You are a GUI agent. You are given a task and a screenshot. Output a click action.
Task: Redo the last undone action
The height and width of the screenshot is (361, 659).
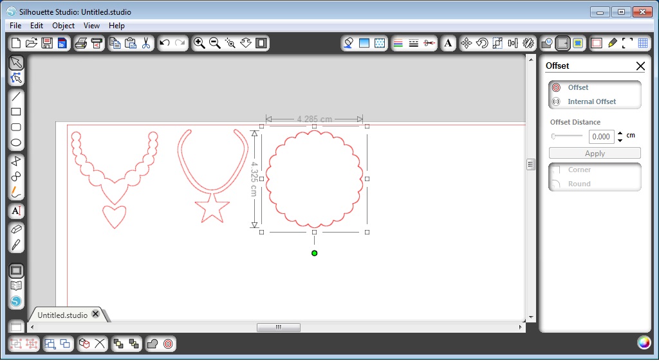[180, 43]
